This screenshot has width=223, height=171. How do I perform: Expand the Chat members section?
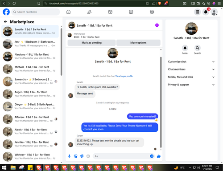coord(191,69)
